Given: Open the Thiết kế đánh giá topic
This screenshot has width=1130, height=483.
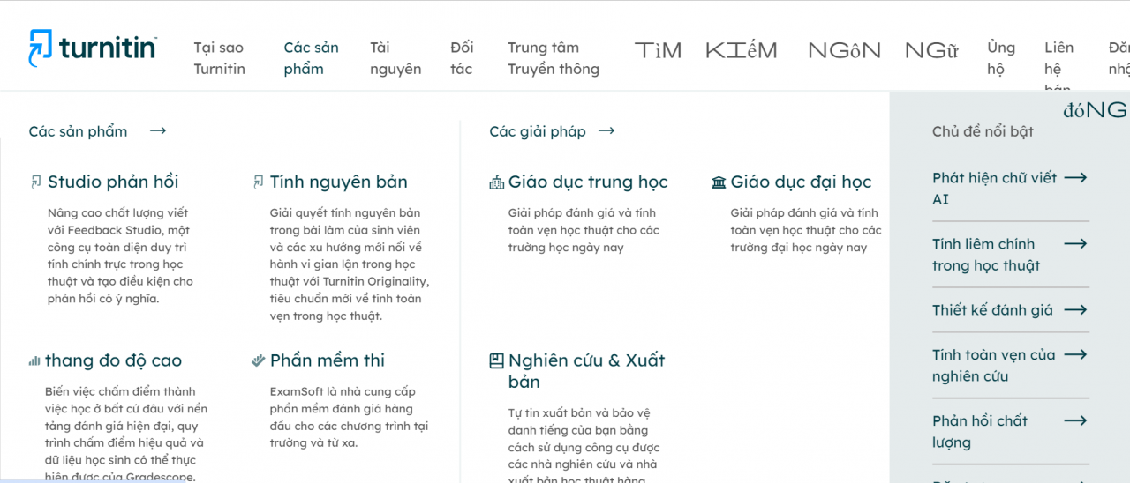Looking at the screenshot, I should [992, 310].
